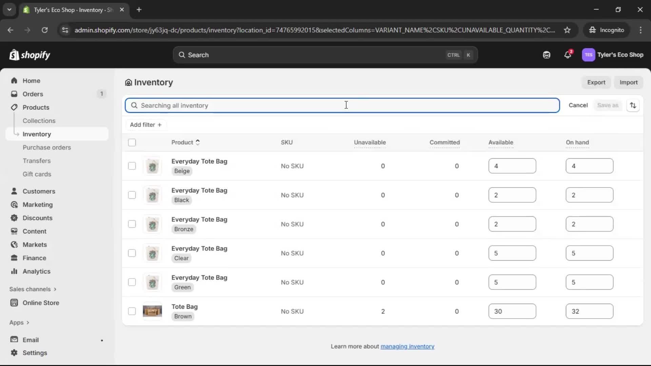Open the Marketing section
This screenshot has height=366, width=651.
37,205
